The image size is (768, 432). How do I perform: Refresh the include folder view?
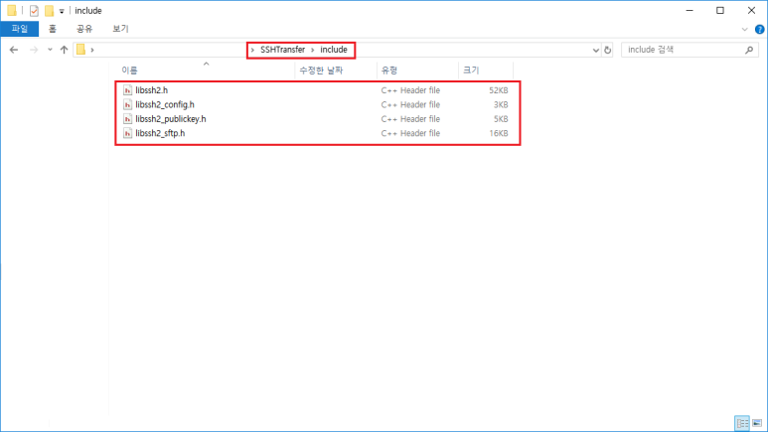click(x=607, y=50)
